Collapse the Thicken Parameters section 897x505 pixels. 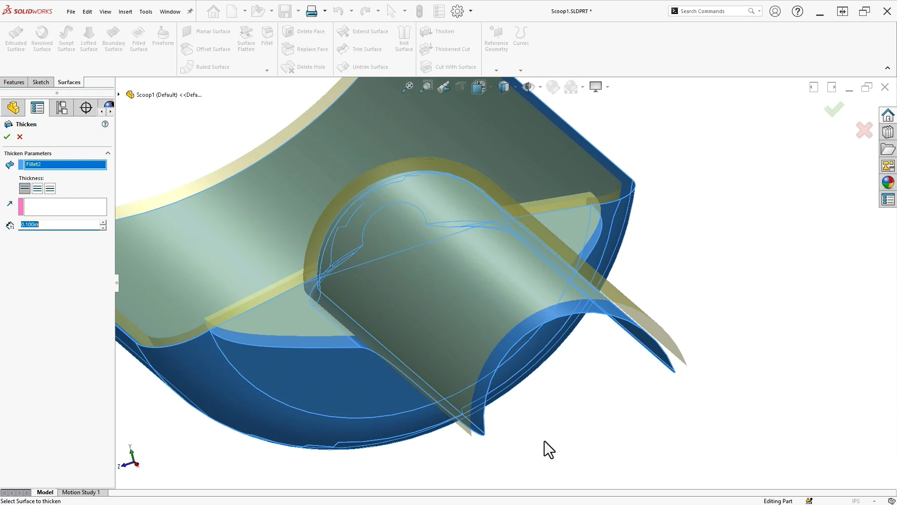(x=108, y=153)
